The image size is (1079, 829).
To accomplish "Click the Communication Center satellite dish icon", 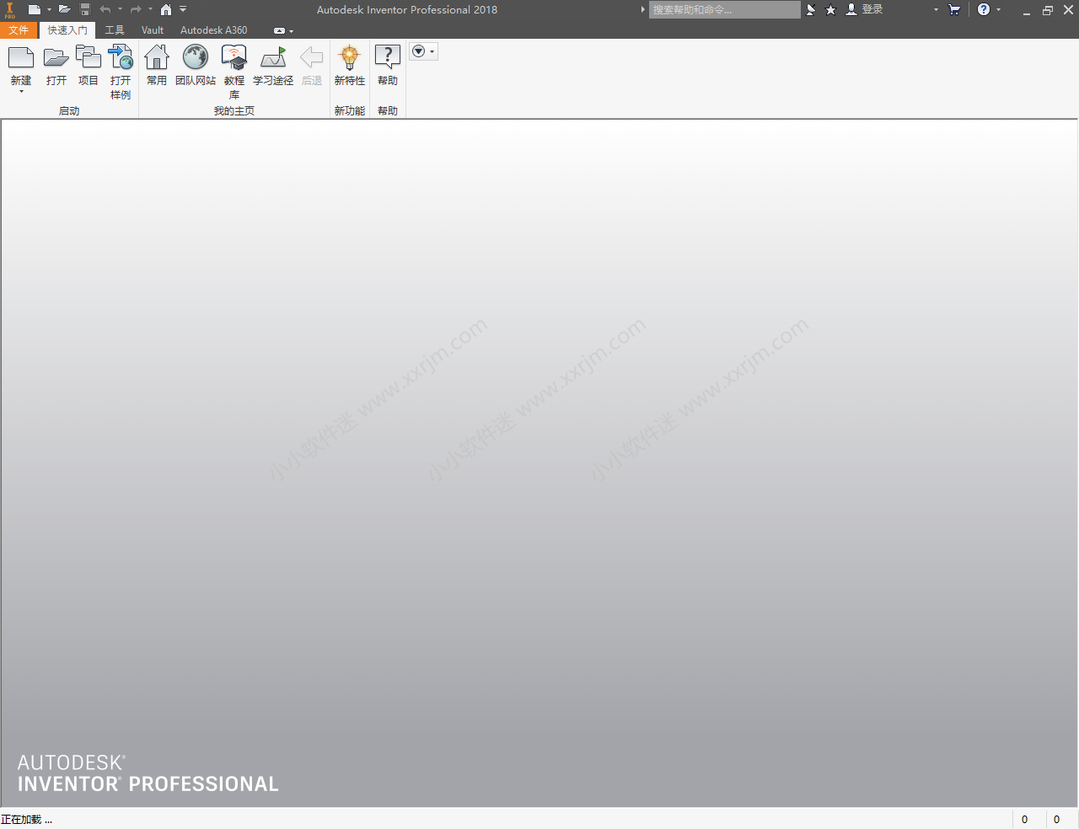I will (811, 10).
